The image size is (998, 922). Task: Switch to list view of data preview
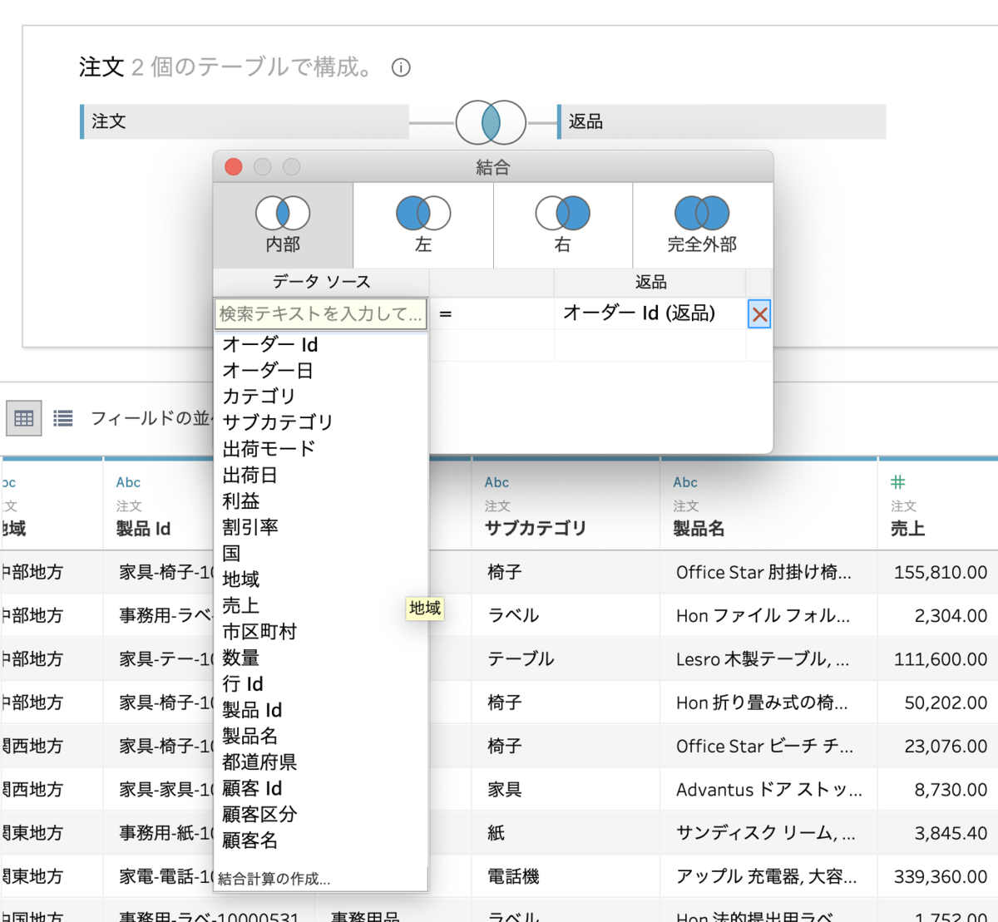[x=63, y=418]
